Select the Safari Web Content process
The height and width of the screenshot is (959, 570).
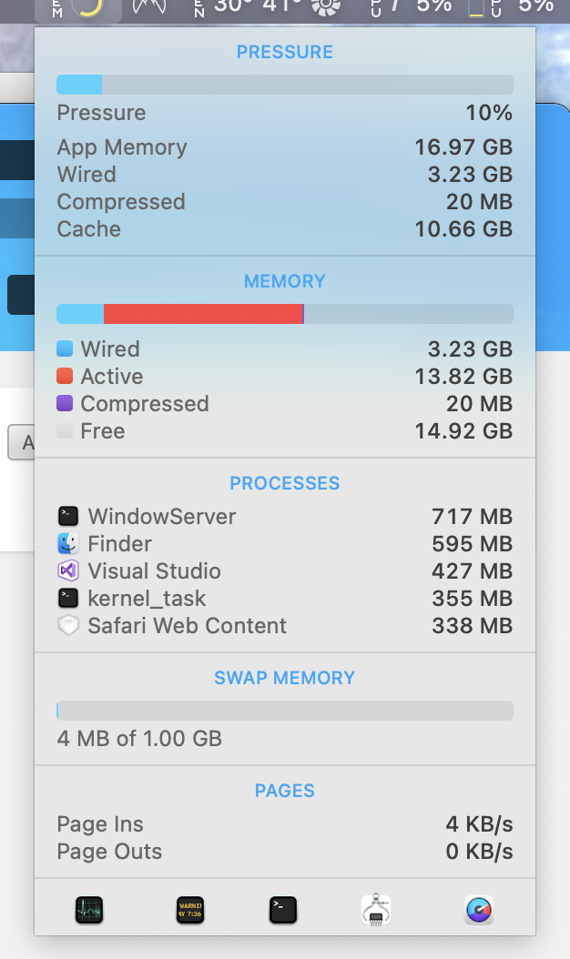click(284, 626)
